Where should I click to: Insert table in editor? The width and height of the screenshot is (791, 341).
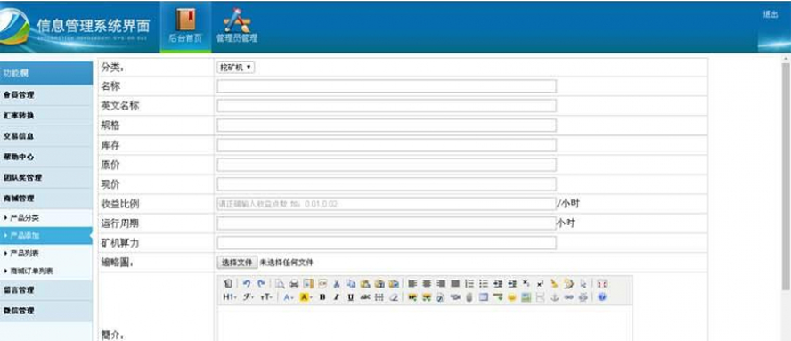coord(484,297)
